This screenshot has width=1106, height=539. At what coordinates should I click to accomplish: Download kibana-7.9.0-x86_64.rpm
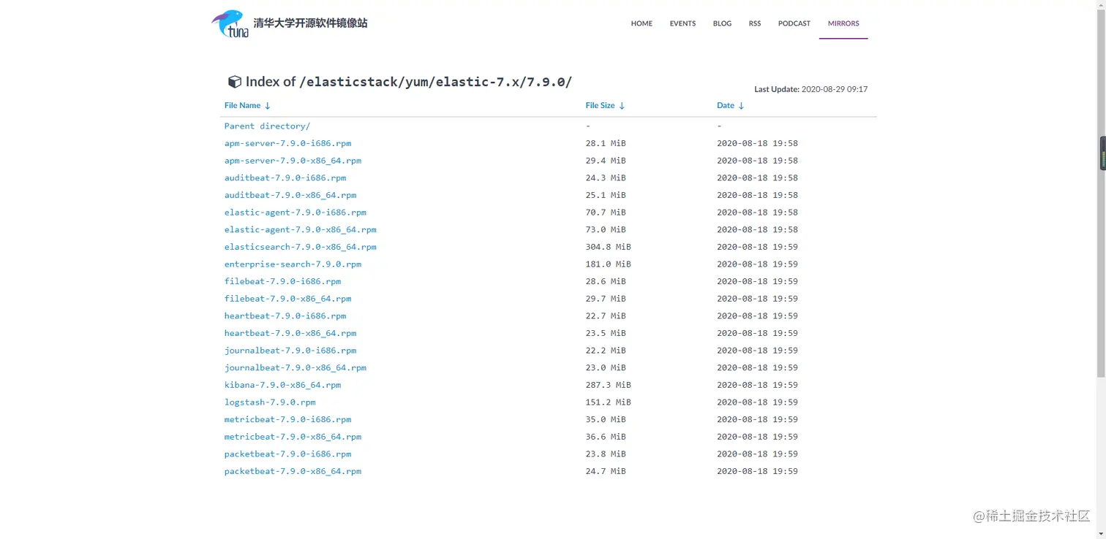pos(282,385)
